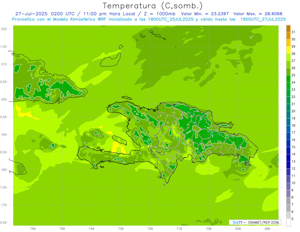Click the '70W' longitude axis label
This screenshot has width=300, height=232.
tap(209, 228)
